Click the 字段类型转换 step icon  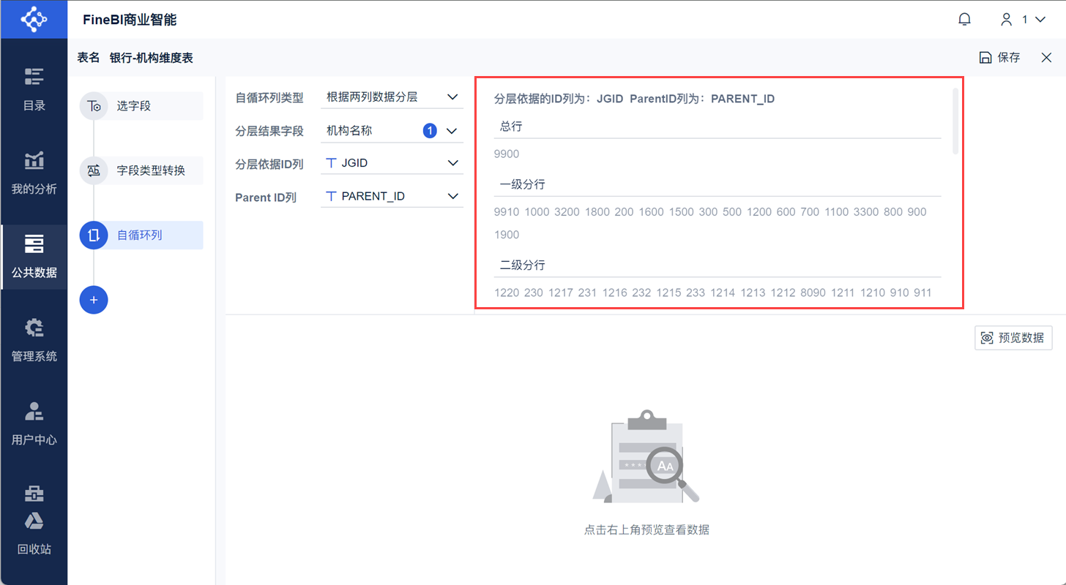click(x=94, y=170)
